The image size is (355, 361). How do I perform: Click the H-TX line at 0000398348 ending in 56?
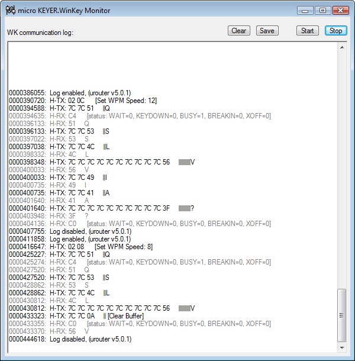tap(102, 162)
